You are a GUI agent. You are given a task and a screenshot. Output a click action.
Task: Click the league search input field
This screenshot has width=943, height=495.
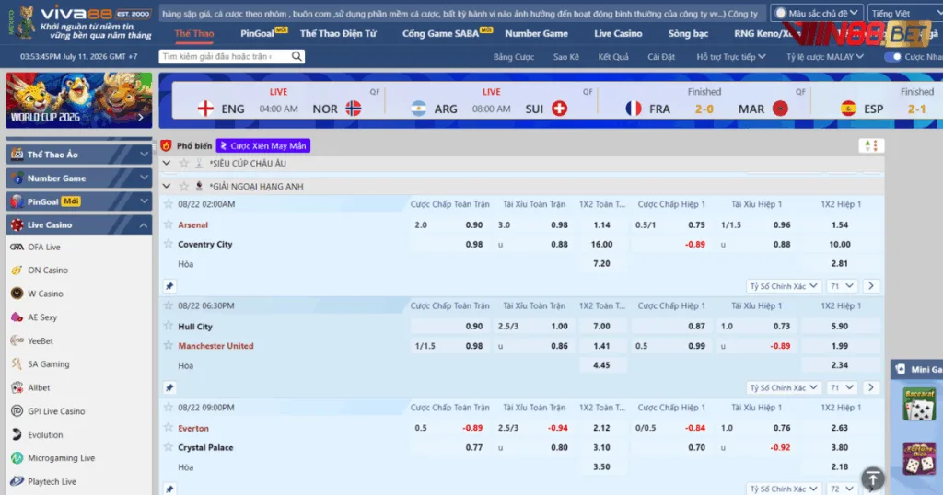pyautogui.click(x=225, y=56)
